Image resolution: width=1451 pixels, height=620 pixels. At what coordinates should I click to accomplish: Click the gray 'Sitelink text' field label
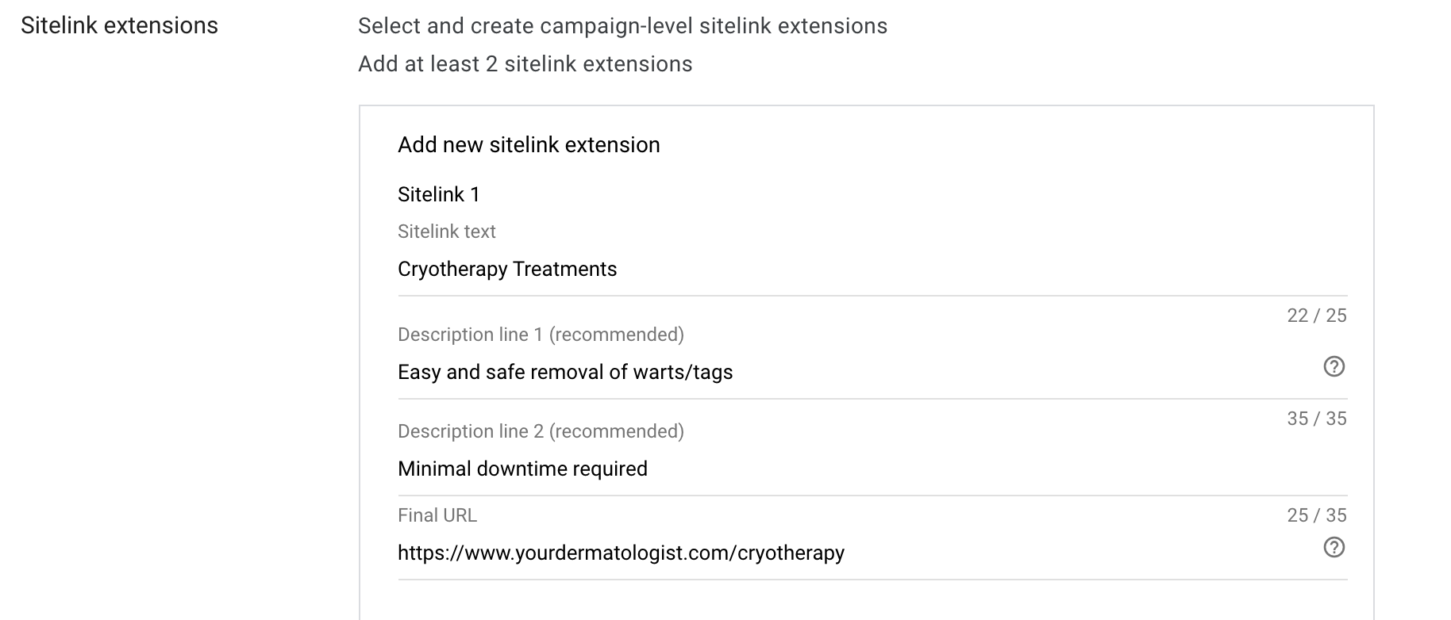pyautogui.click(x=446, y=232)
